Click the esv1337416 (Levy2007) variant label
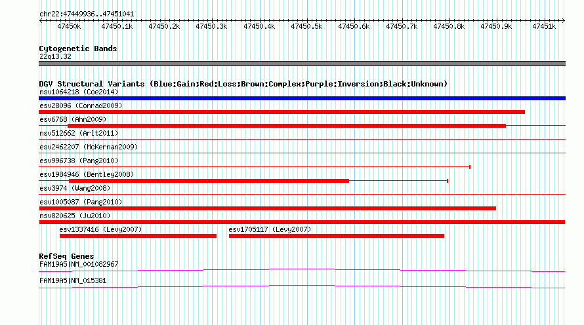The width and height of the screenshot is (584, 325). (100, 229)
